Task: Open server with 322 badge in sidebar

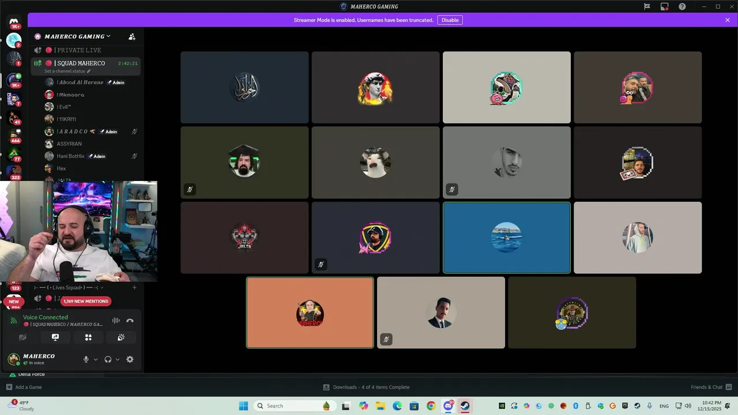Action: [x=14, y=172]
